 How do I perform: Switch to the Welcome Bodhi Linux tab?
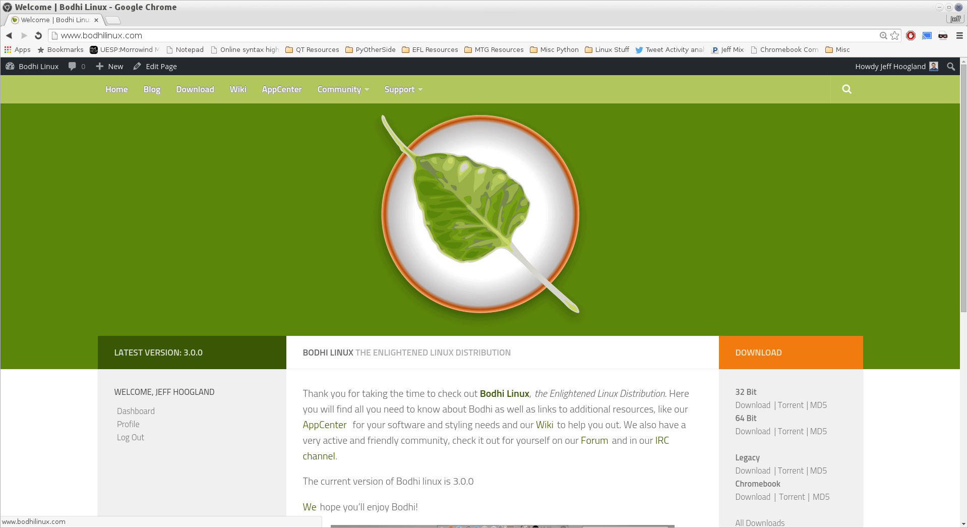50,20
